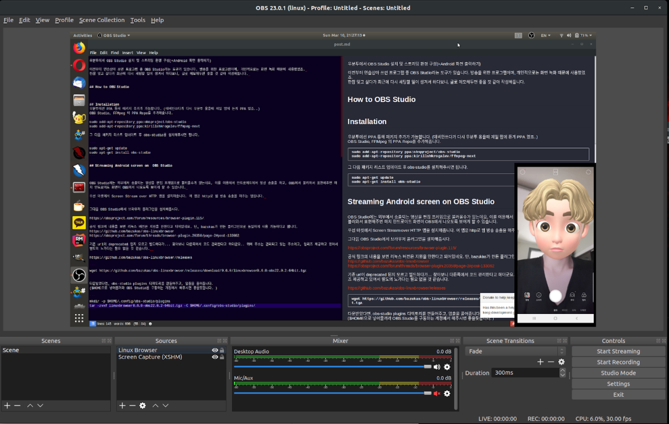Adjust the Desktop Audio volume slider
This screenshot has width=669, height=424.
point(332,367)
